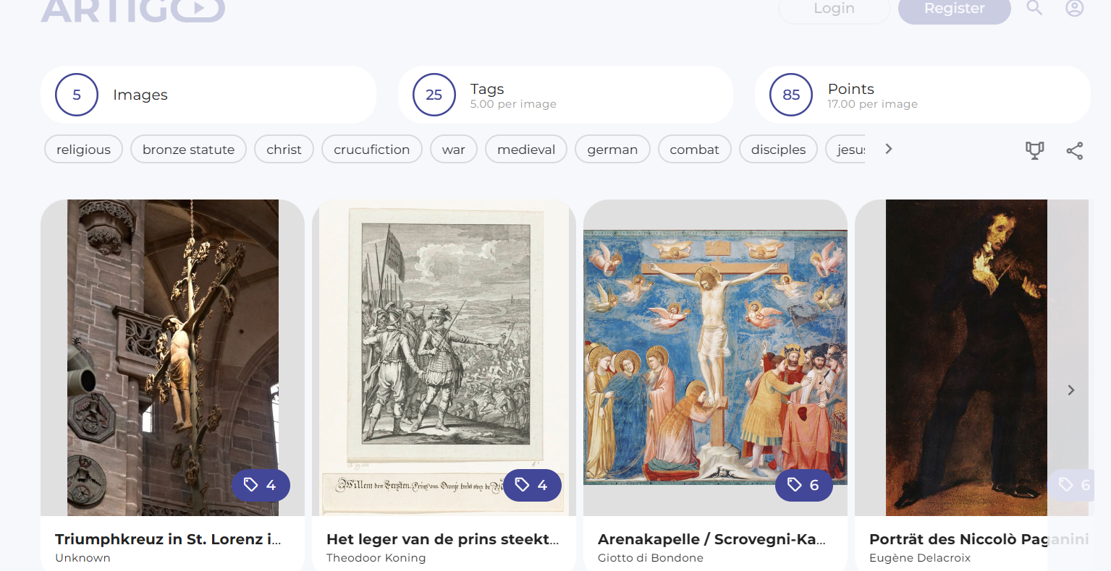Click the Register button
The height and width of the screenshot is (571, 1111).
[x=954, y=9]
